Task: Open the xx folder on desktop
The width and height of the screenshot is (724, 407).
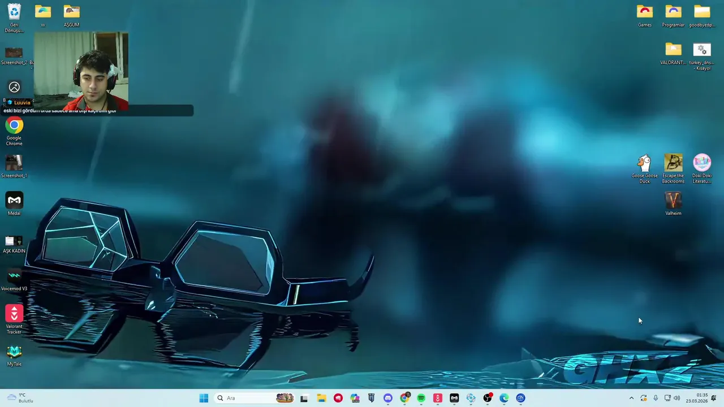Action: (43, 15)
